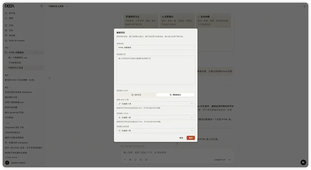
Task: Add a chat to HTML 内联测试 project with the plus icon
Action: [37, 53]
